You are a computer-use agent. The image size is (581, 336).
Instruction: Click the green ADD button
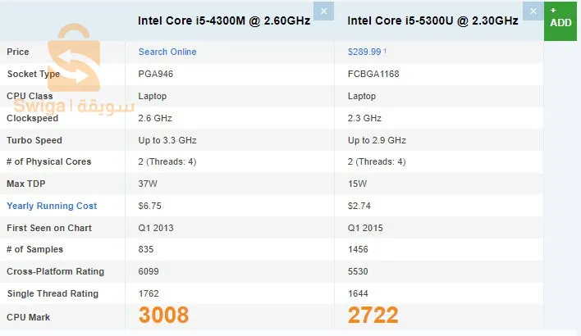click(x=560, y=20)
